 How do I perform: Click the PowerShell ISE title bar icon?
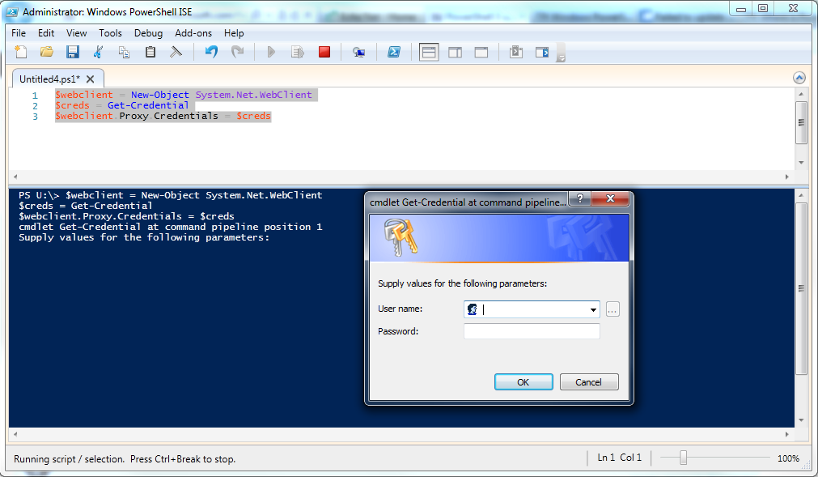click(12, 11)
